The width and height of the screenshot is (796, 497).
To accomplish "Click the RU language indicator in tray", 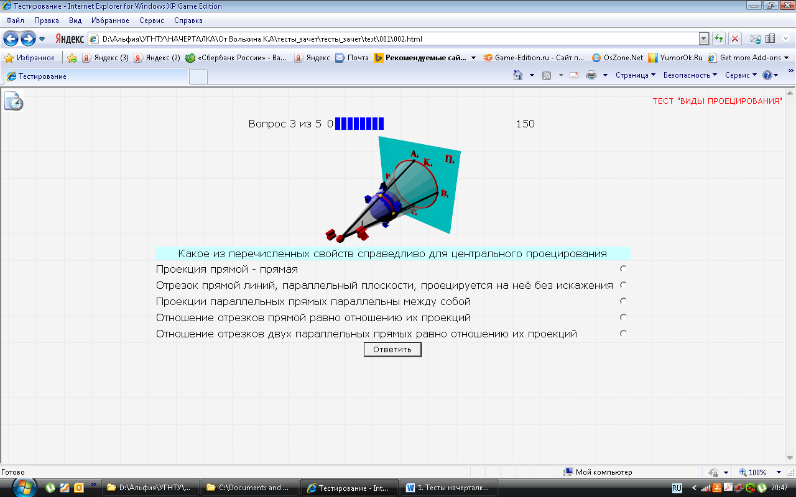I will tap(677, 488).
